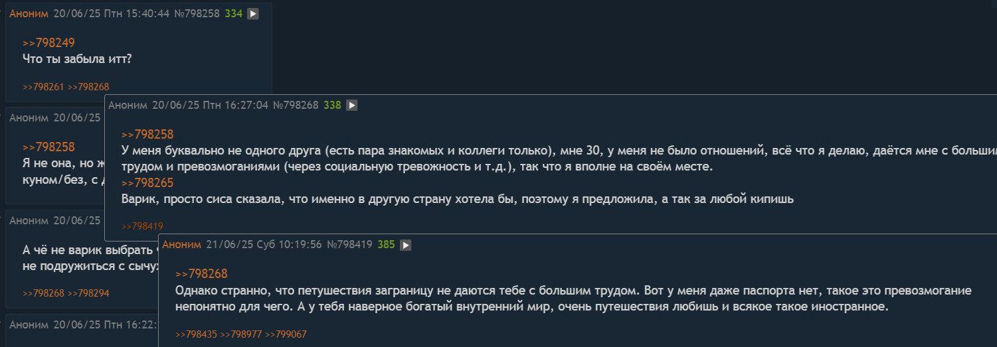Click post number №798419 in header
The height and width of the screenshot is (347, 997).
tap(349, 245)
